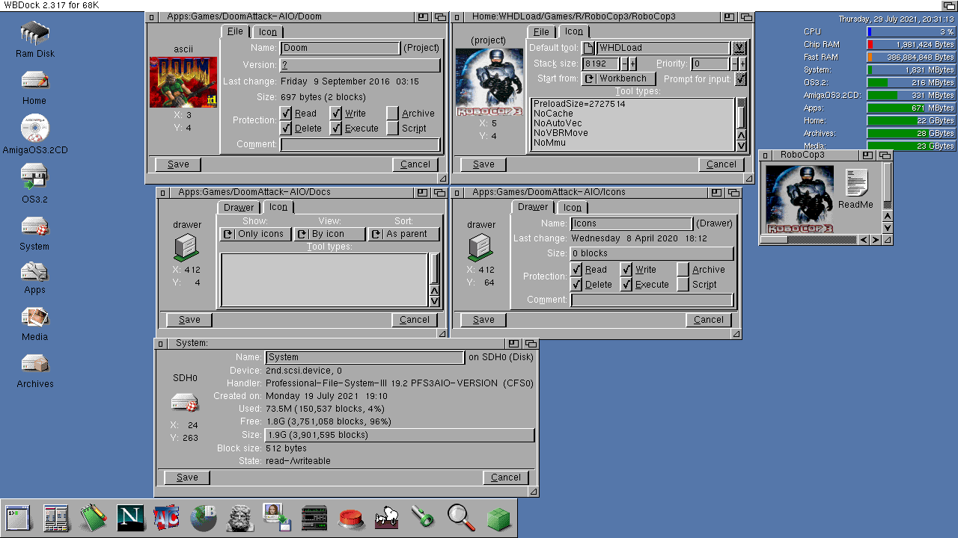Increase Priority with plus button
The width and height of the screenshot is (958, 538).
(742, 64)
